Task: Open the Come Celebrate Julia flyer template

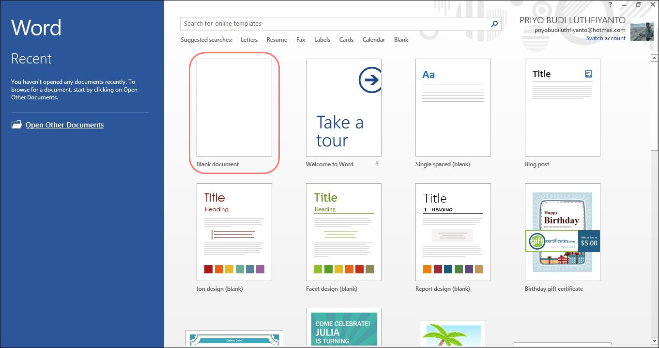Action: pyautogui.click(x=344, y=328)
